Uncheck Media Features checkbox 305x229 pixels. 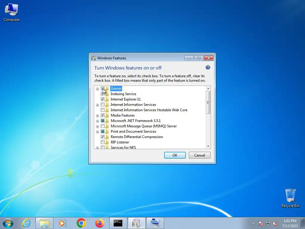tap(102, 115)
